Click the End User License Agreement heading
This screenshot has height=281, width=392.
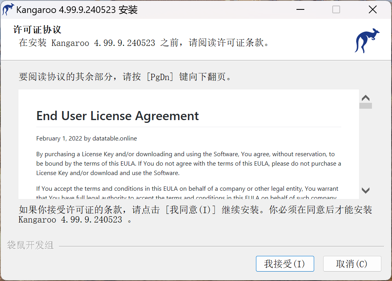pyautogui.click(x=118, y=116)
